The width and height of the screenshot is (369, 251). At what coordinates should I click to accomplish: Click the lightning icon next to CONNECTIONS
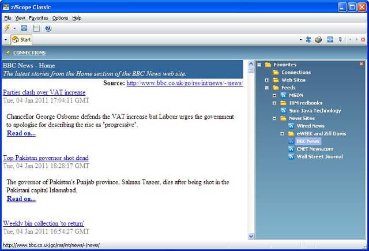8,53
